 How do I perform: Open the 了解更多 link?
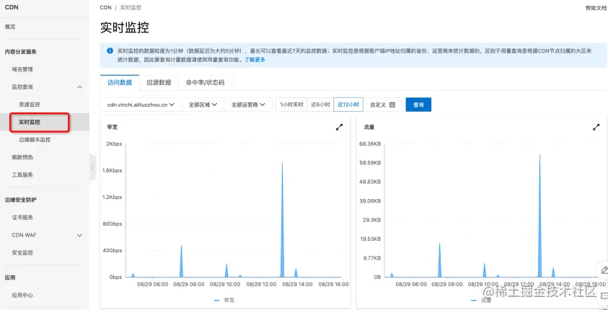pyautogui.click(x=255, y=60)
